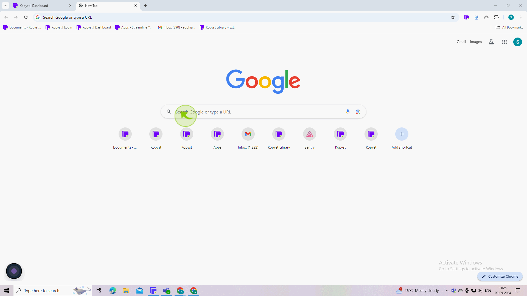This screenshot has height=296, width=527.
Task: Show hidden system tray icons
Action: click(x=447, y=291)
